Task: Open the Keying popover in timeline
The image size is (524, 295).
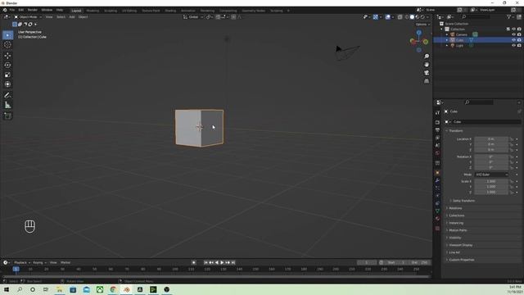Action: coord(39,262)
